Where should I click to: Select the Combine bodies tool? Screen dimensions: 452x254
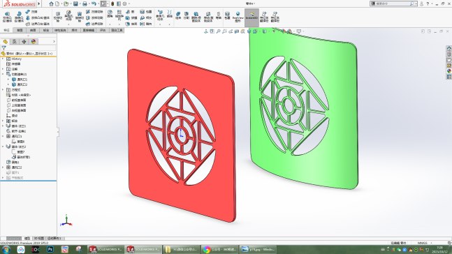click(x=178, y=15)
